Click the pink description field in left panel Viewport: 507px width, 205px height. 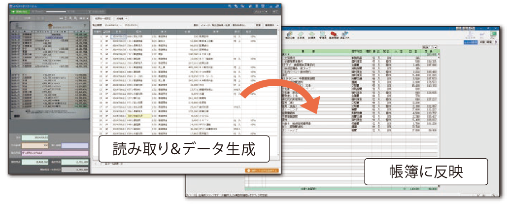(55, 153)
